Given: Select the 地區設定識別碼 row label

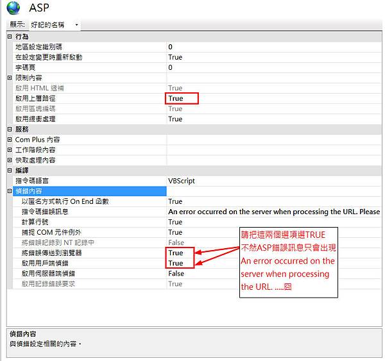Looking at the screenshot, I should [x=38, y=47].
